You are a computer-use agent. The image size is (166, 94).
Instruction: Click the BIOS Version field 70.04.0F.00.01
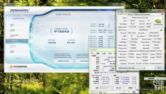tap(143, 30)
